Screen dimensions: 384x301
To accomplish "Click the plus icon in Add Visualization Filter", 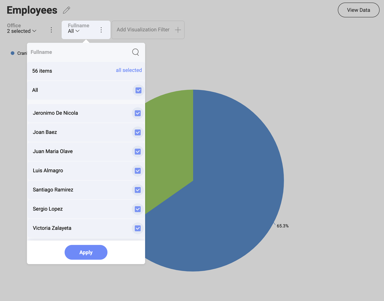I will pos(178,30).
